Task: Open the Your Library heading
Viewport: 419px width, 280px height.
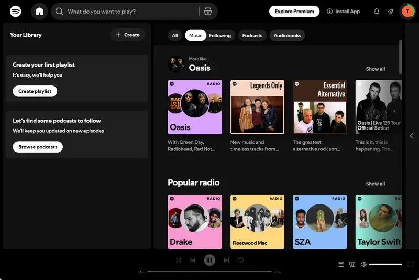Action: click(26, 35)
